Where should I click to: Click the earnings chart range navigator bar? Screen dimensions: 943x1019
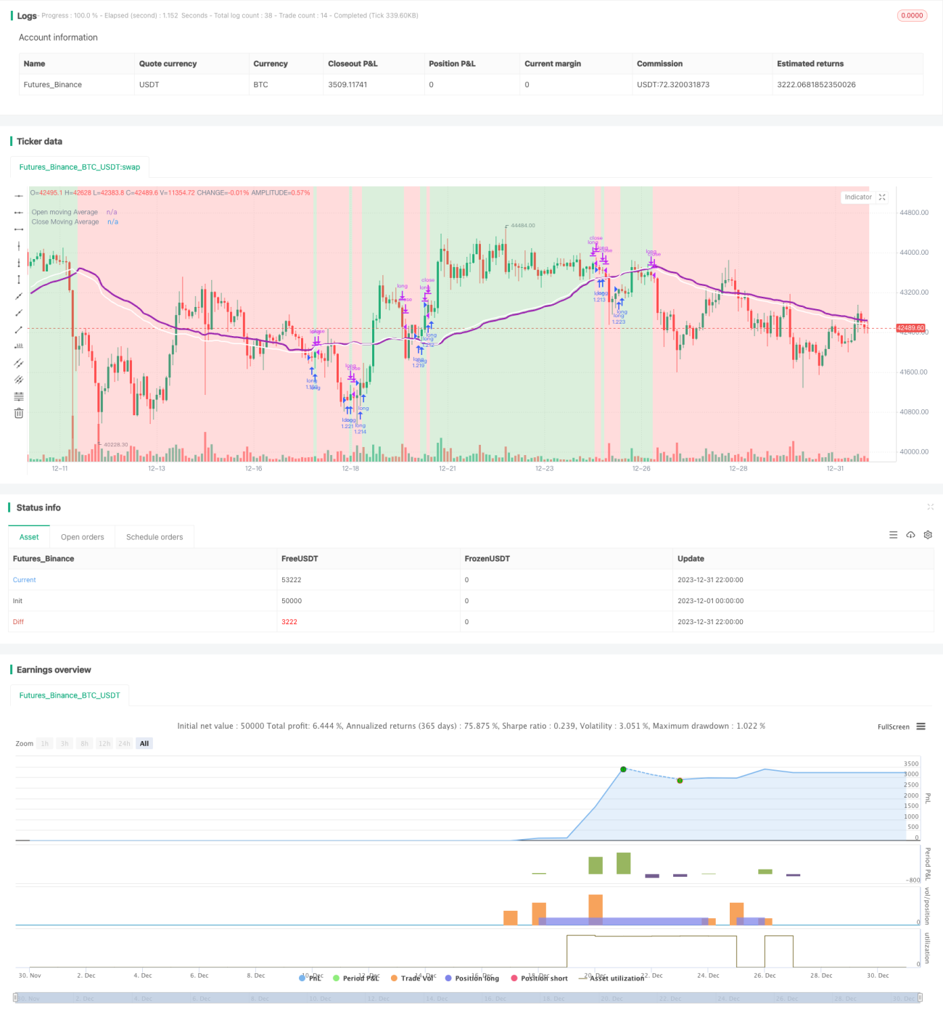(x=468, y=998)
